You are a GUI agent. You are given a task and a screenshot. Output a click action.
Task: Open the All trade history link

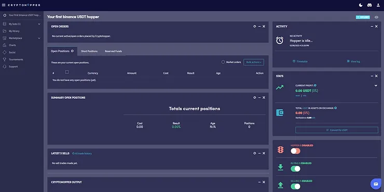point(82,153)
